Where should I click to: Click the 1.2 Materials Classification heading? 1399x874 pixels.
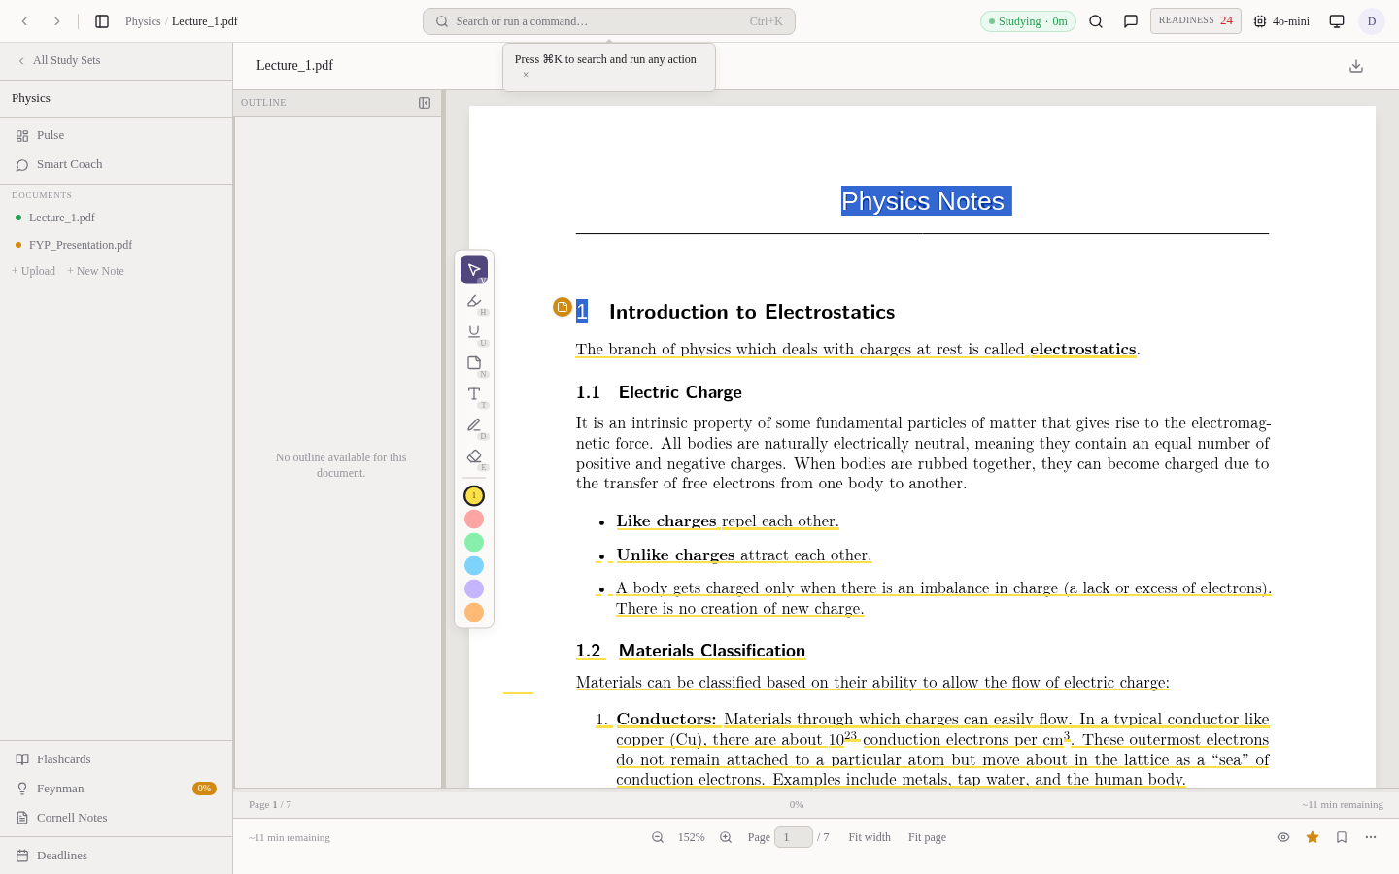(x=691, y=651)
